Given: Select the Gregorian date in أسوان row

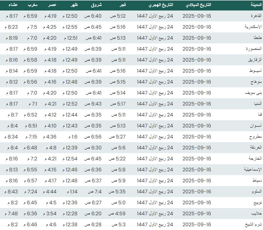Looking at the screenshot, I should pos(197,126).
